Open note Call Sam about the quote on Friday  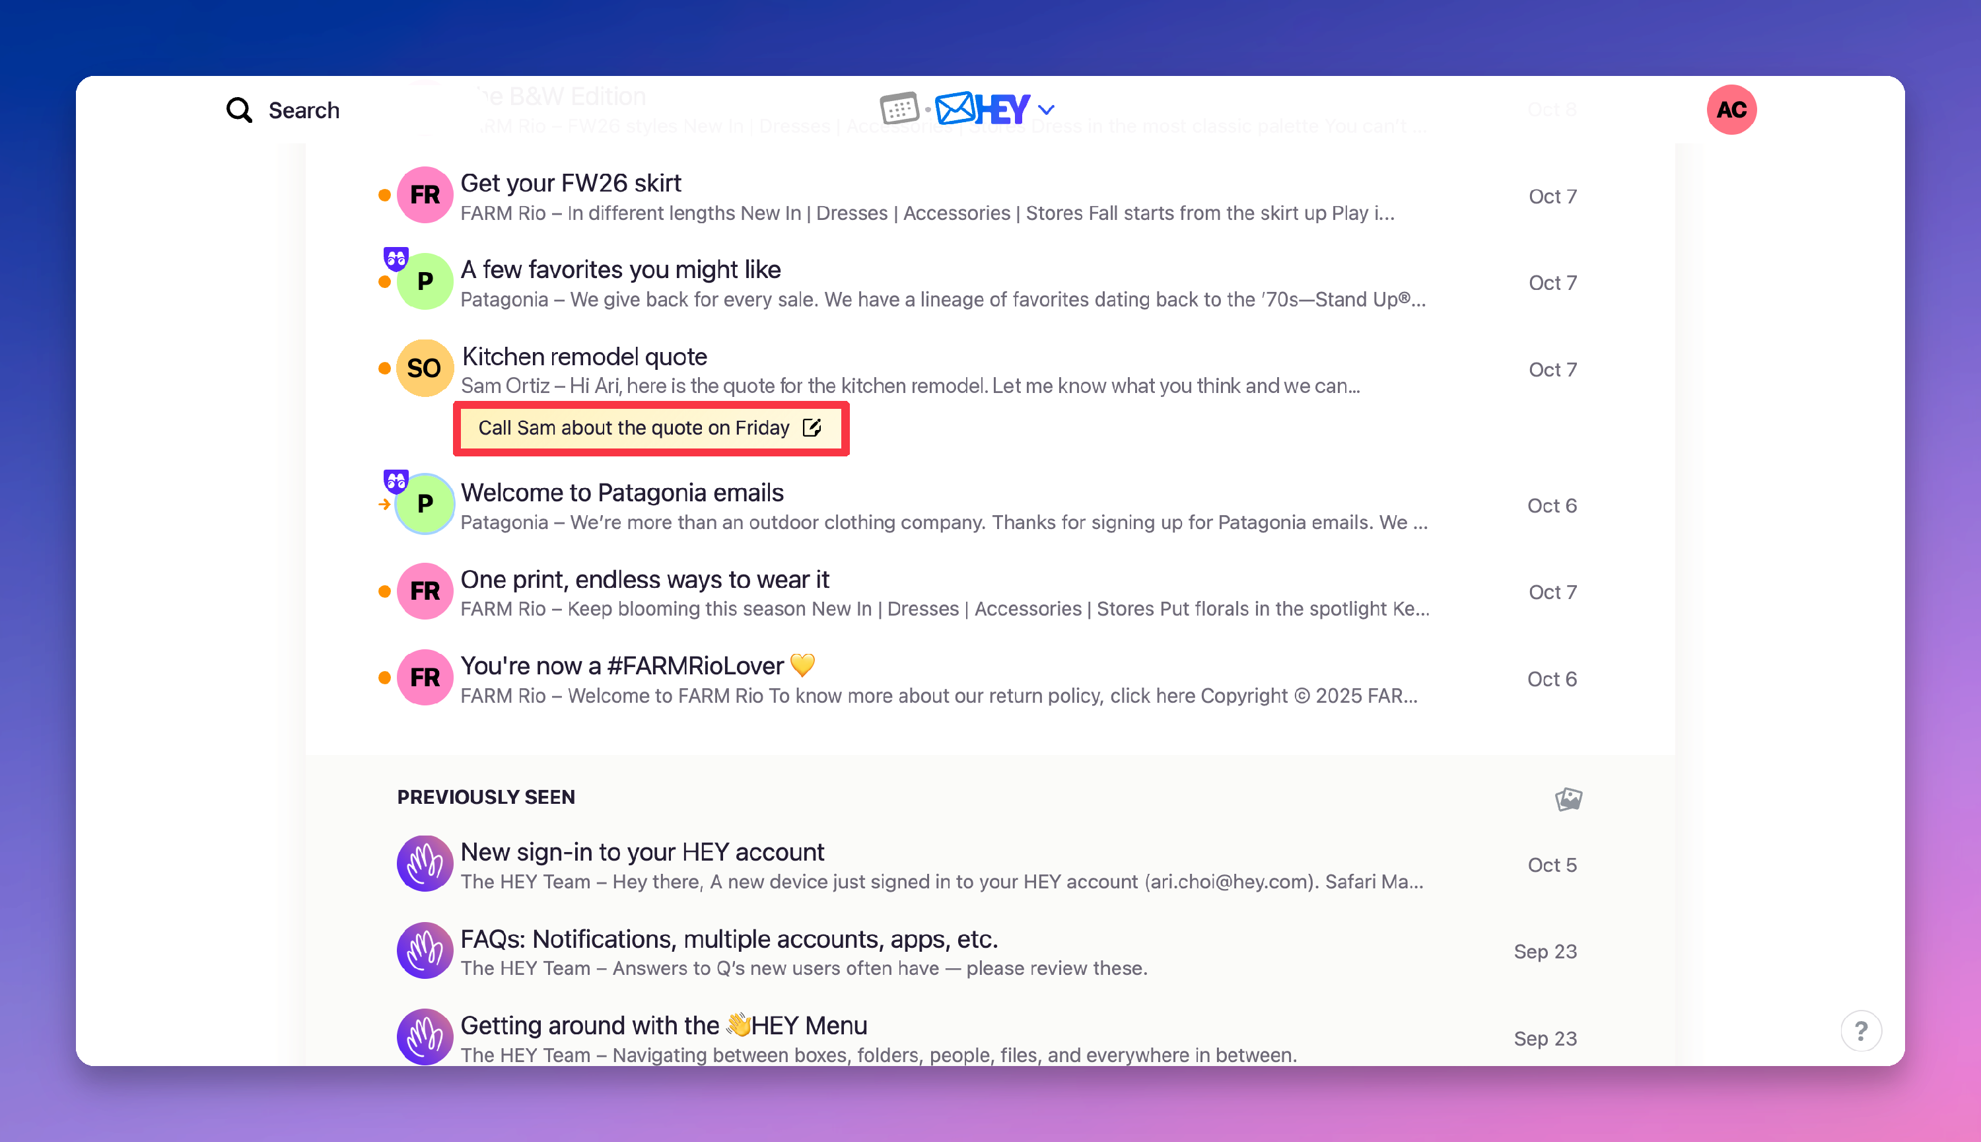(x=650, y=428)
